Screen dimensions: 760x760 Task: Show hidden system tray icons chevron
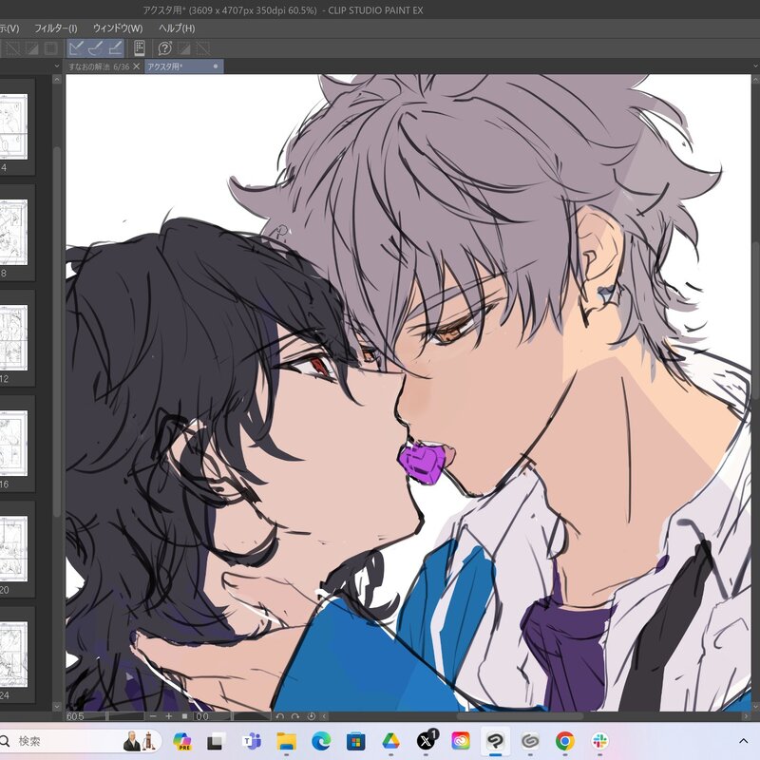[743, 741]
